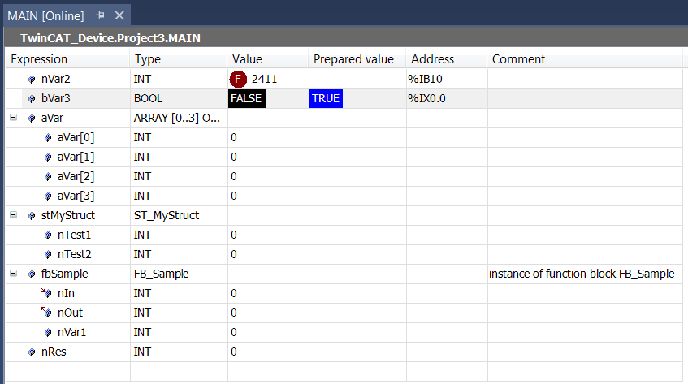
Task: Click the variable icon beside nTest2
Action: coord(48,254)
